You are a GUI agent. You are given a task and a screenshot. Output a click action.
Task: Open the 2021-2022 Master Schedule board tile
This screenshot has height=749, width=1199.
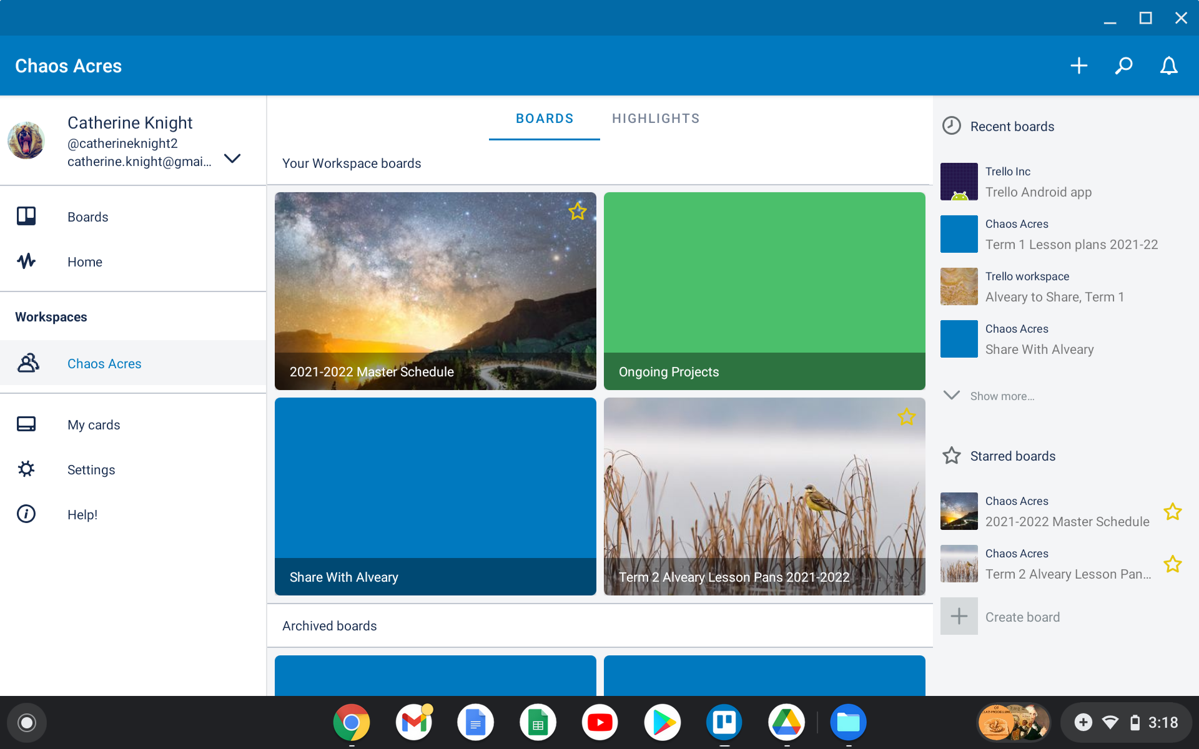point(435,291)
